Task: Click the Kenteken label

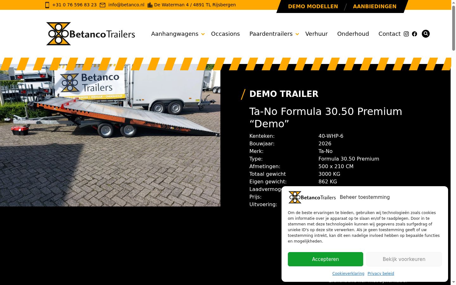Action: point(262,136)
